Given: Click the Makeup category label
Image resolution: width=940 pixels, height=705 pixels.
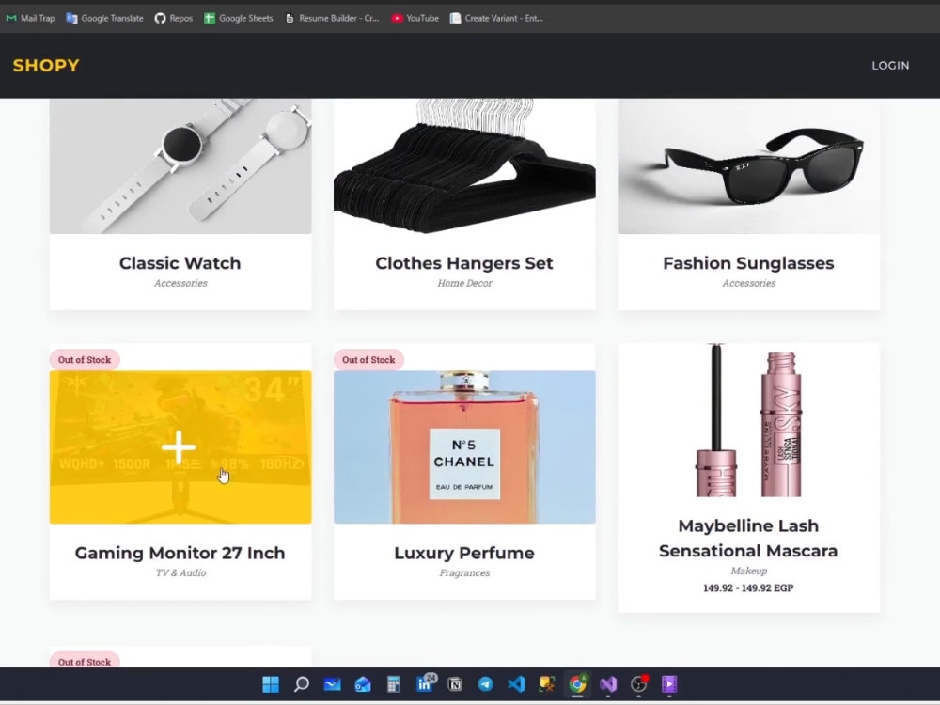Looking at the screenshot, I should [749, 571].
